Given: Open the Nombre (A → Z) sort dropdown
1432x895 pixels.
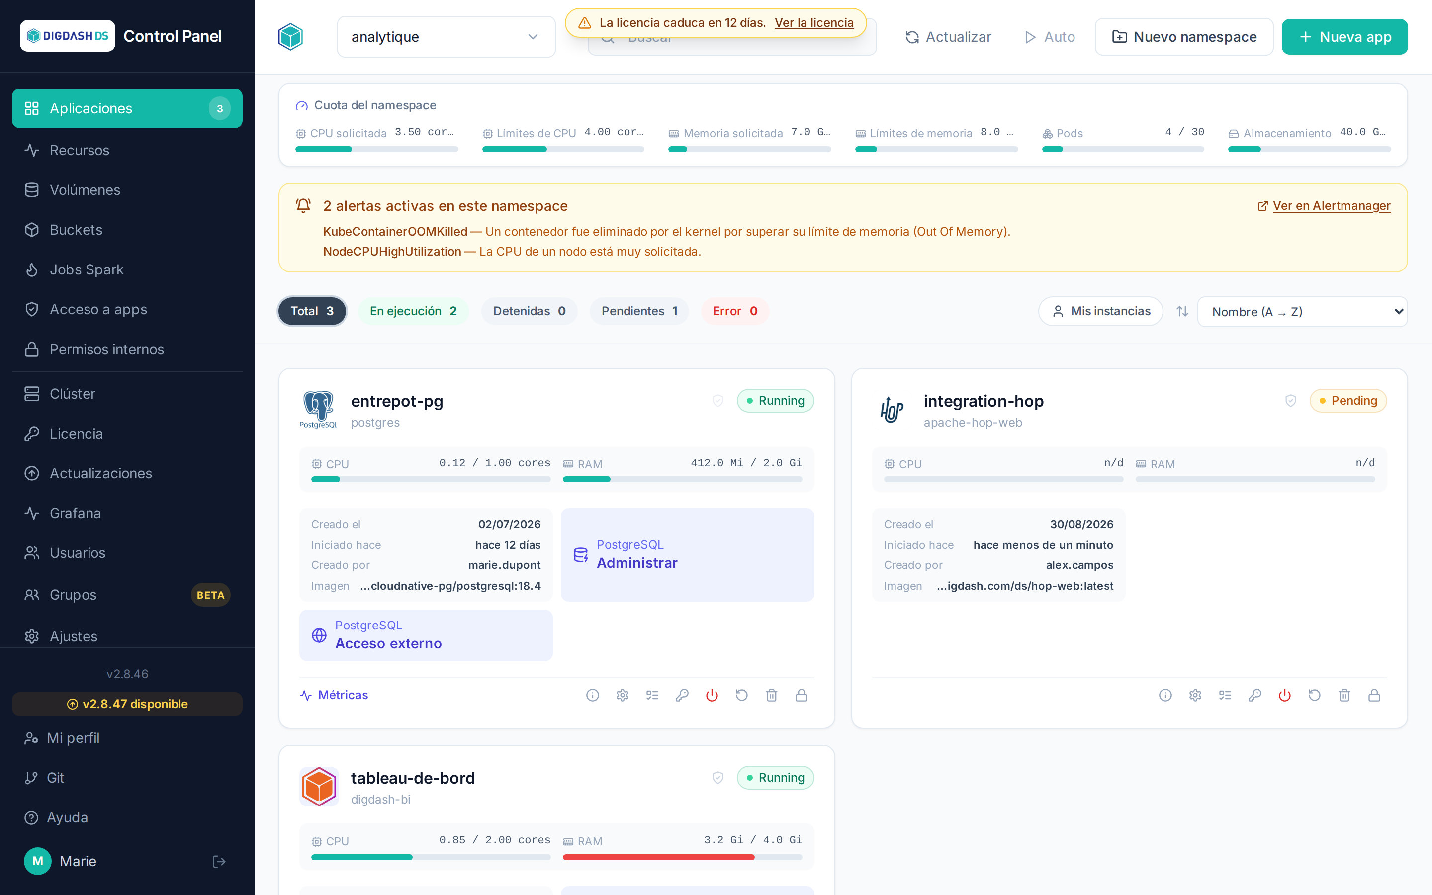Looking at the screenshot, I should 1302,311.
